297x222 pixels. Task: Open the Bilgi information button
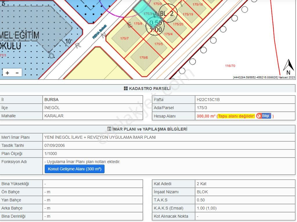(x=264, y=116)
